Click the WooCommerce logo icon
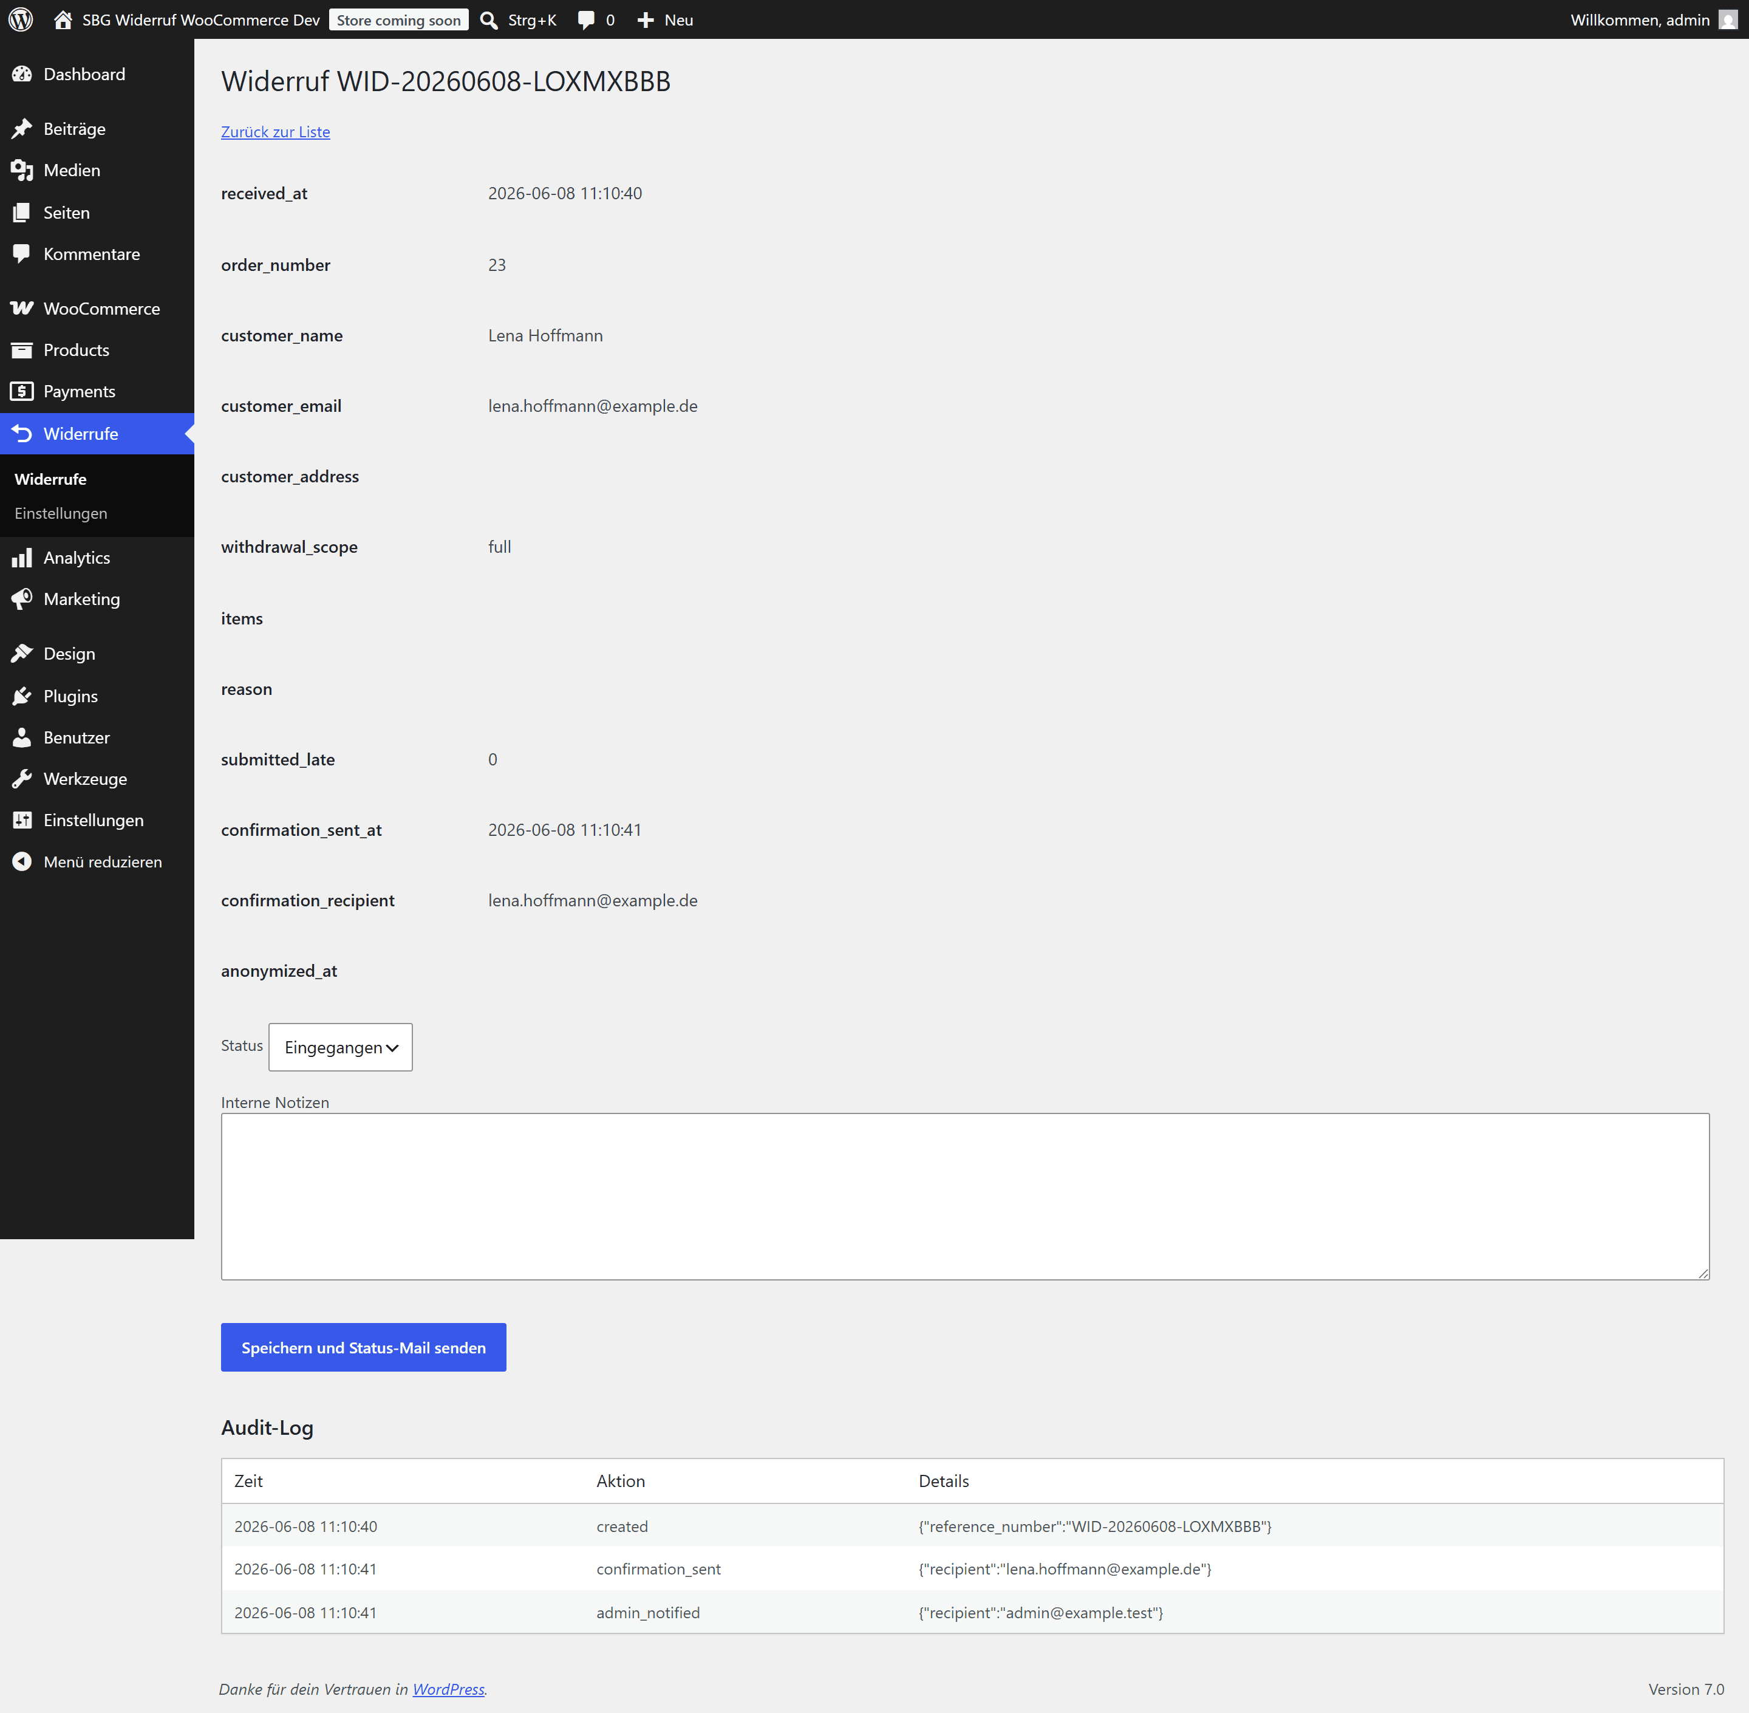This screenshot has height=1713, width=1749. [x=22, y=309]
